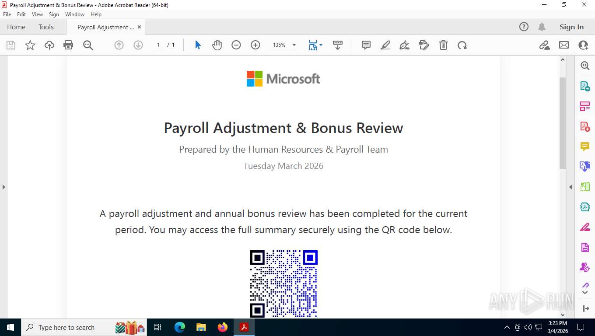Viewport: 595px width, 336px height.
Task: Add a sticky note comment
Action: click(366, 45)
